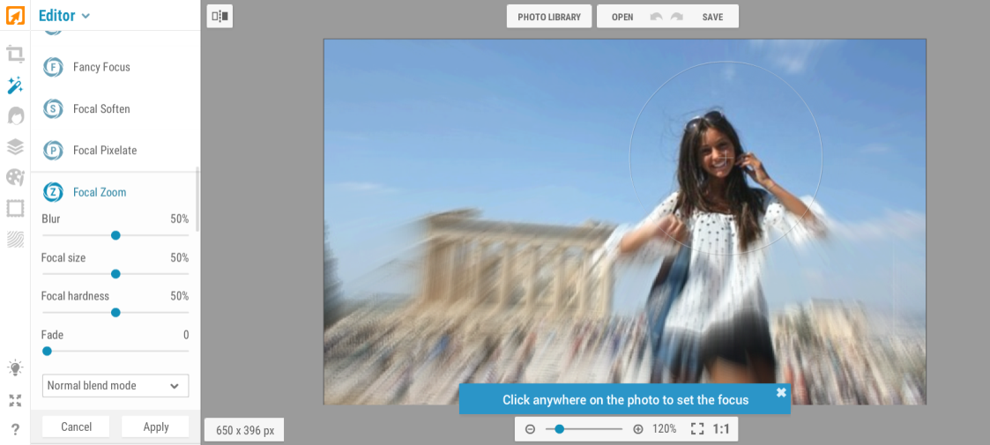The width and height of the screenshot is (990, 445).
Task: Open the Touch Up head icon
Action: (15, 116)
